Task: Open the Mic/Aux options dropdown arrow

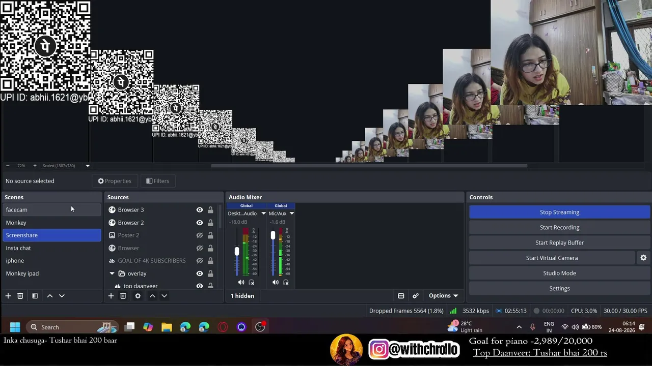Action: [x=291, y=213]
